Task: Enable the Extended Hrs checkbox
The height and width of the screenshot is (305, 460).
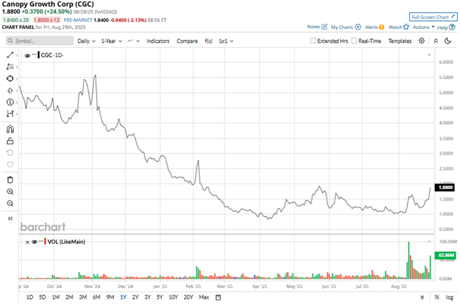Action: pyautogui.click(x=313, y=41)
